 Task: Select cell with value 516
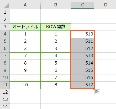click(82, 78)
